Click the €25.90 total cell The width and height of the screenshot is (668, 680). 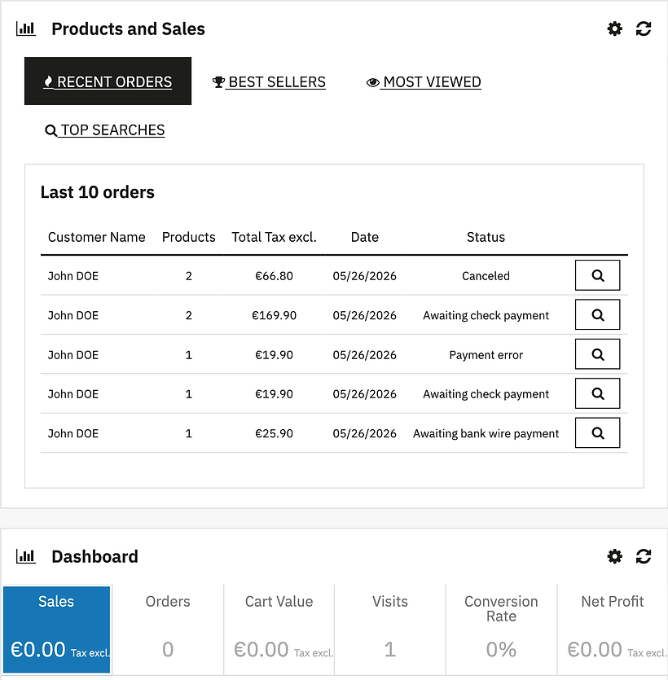click(x=275, y=433)
